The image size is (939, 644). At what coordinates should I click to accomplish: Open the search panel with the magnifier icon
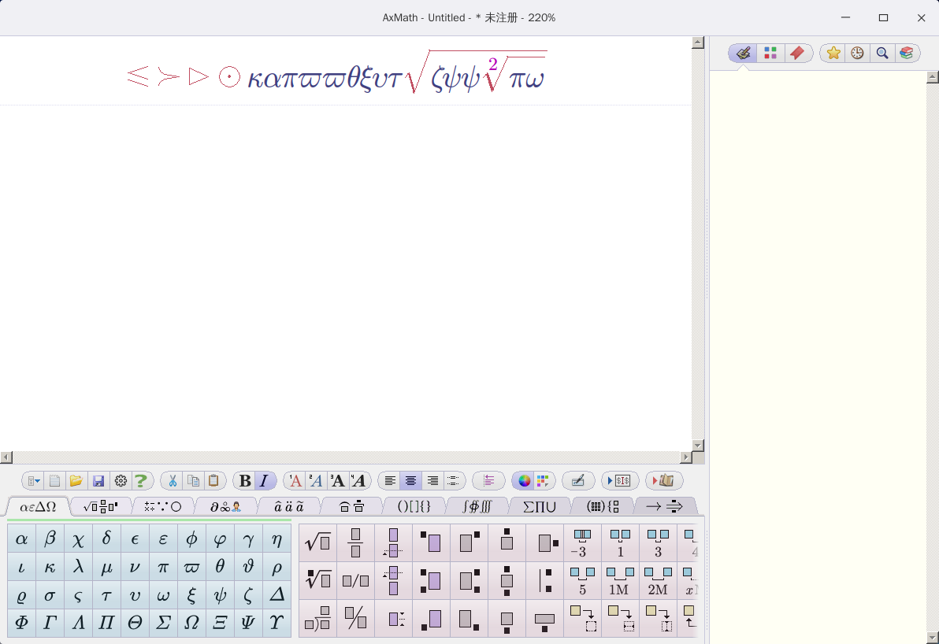[882, 53]
